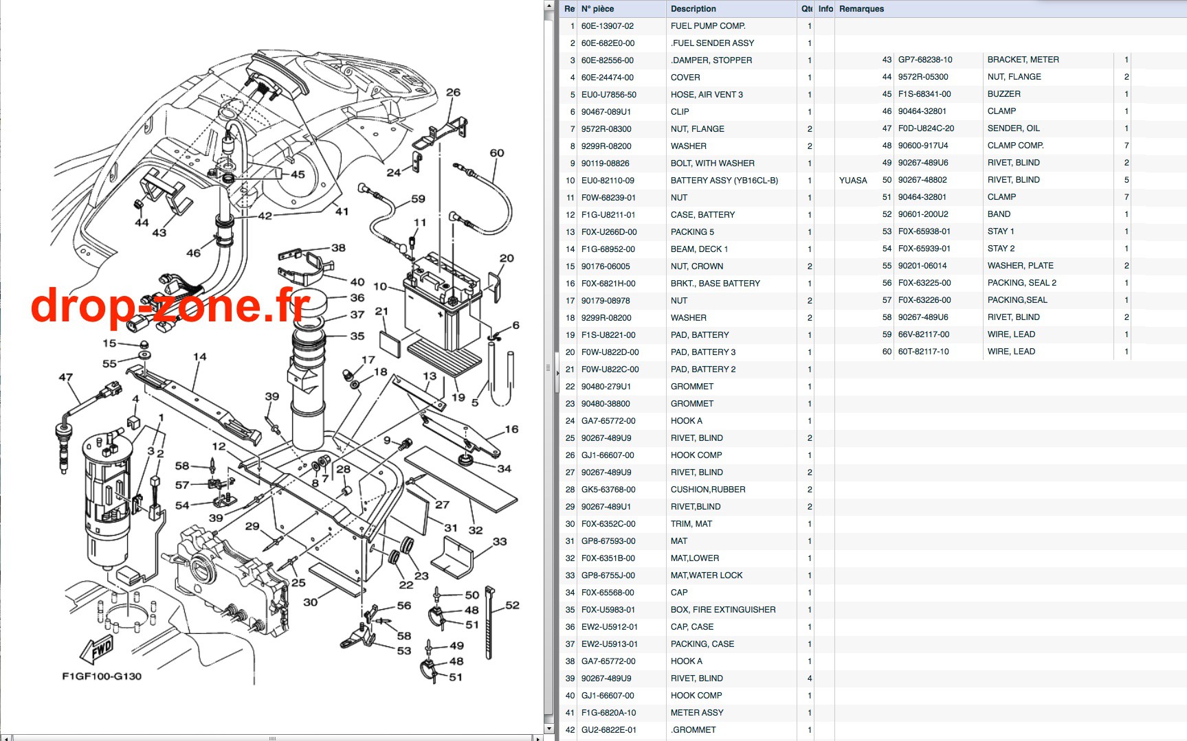
Task: Click the vertical scrollbar up arrow
Action: point(548,5)
